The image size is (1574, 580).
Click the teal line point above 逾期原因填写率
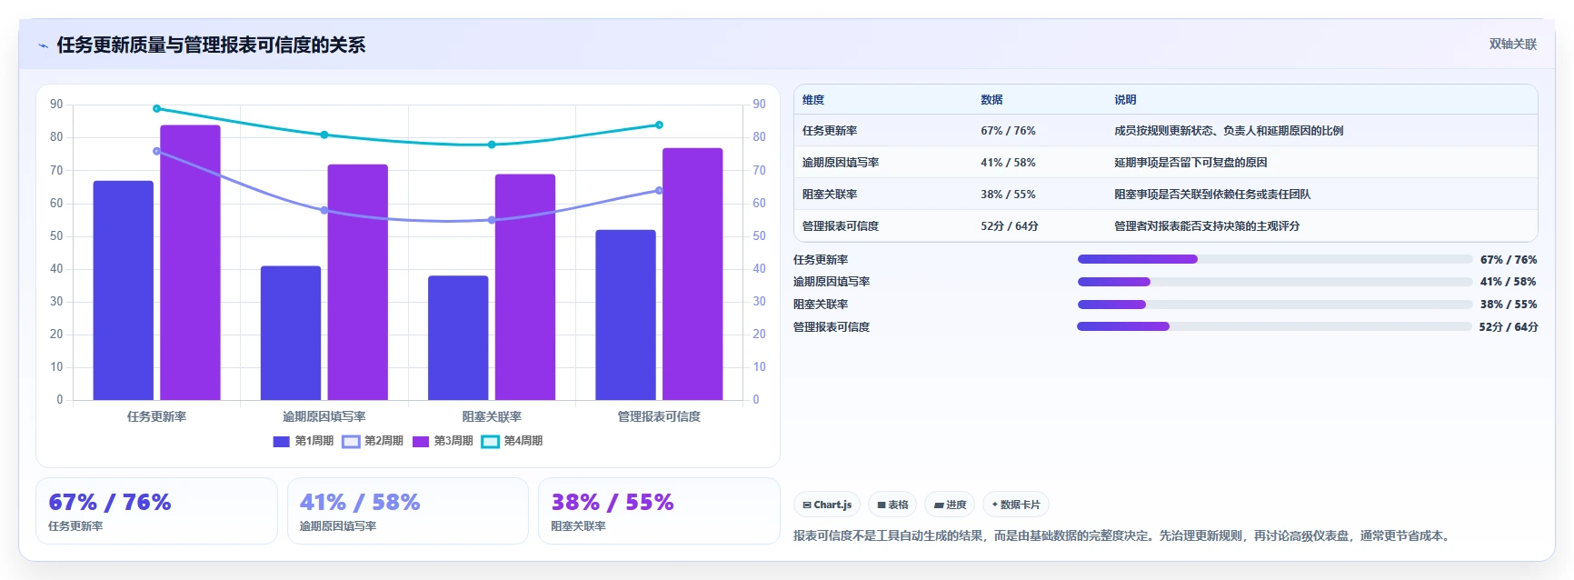pos(324,135)
